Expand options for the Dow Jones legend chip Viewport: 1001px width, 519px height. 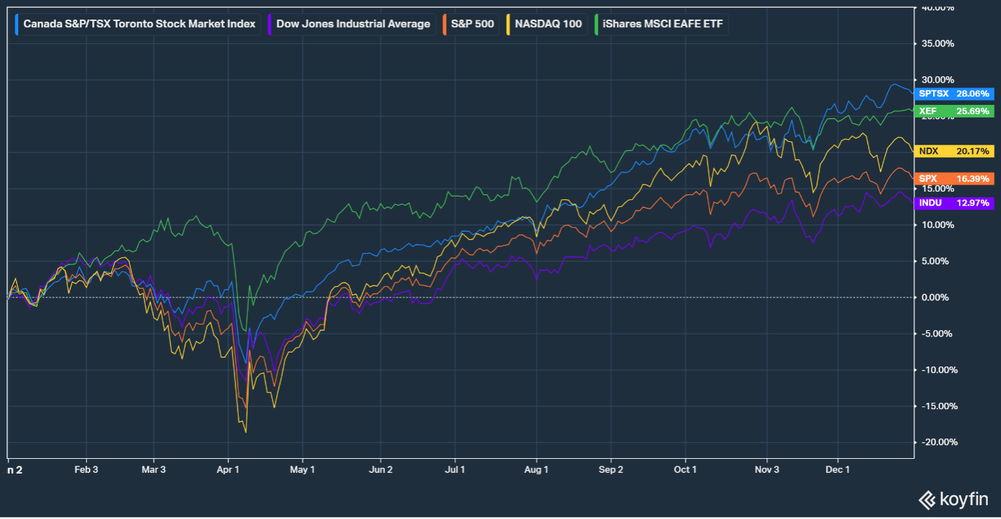tap(353, 24)
